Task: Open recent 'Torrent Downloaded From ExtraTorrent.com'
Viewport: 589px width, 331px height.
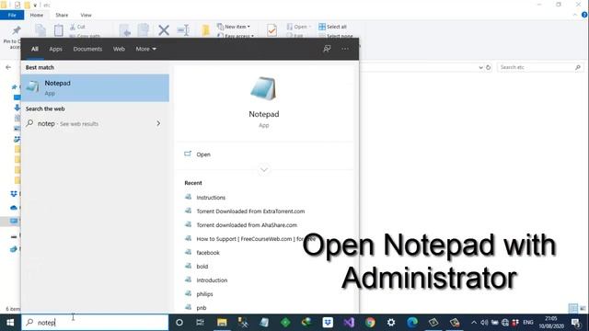Action: coord(250,211)
